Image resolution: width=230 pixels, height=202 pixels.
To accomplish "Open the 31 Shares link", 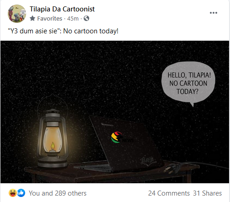I will [207, 193].
